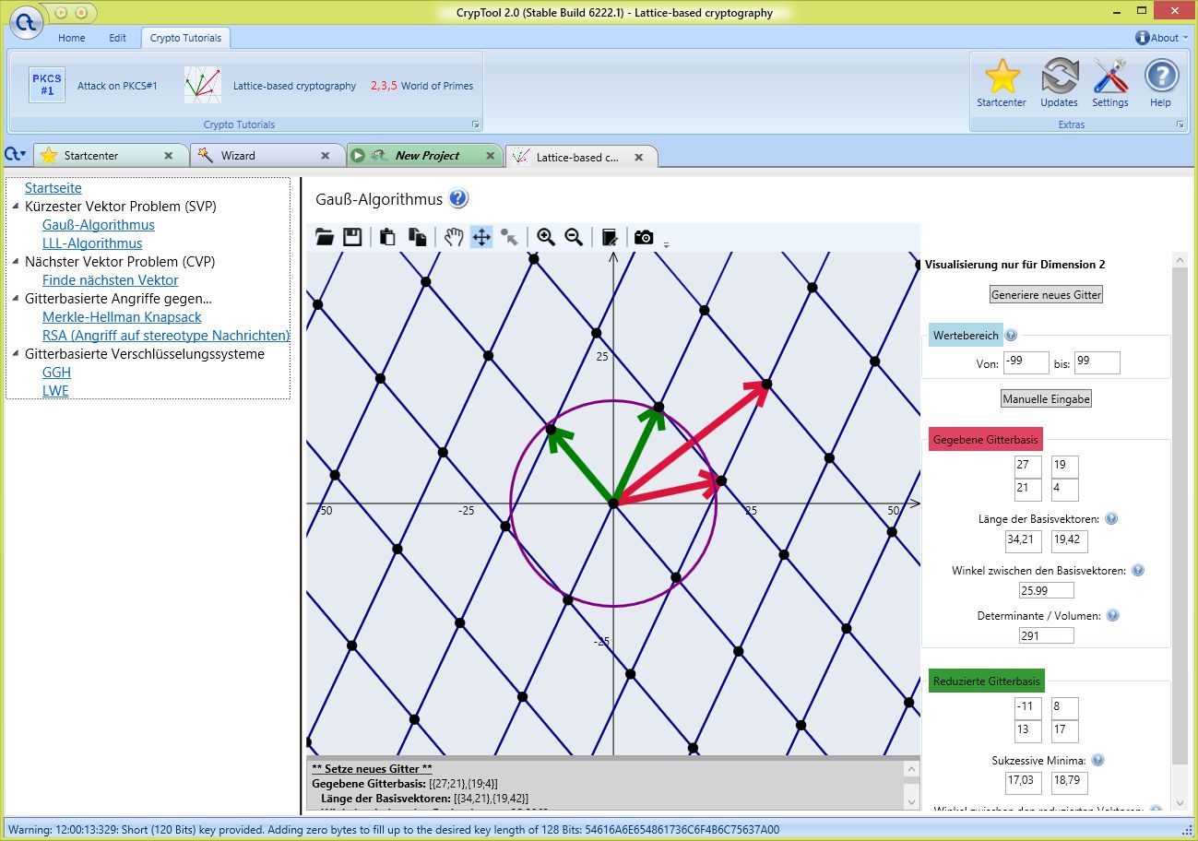Open the RSA stereotype Nachrichten attack link
The image size is (1198, 841).
pyautogui.click(x=166, y=336)
